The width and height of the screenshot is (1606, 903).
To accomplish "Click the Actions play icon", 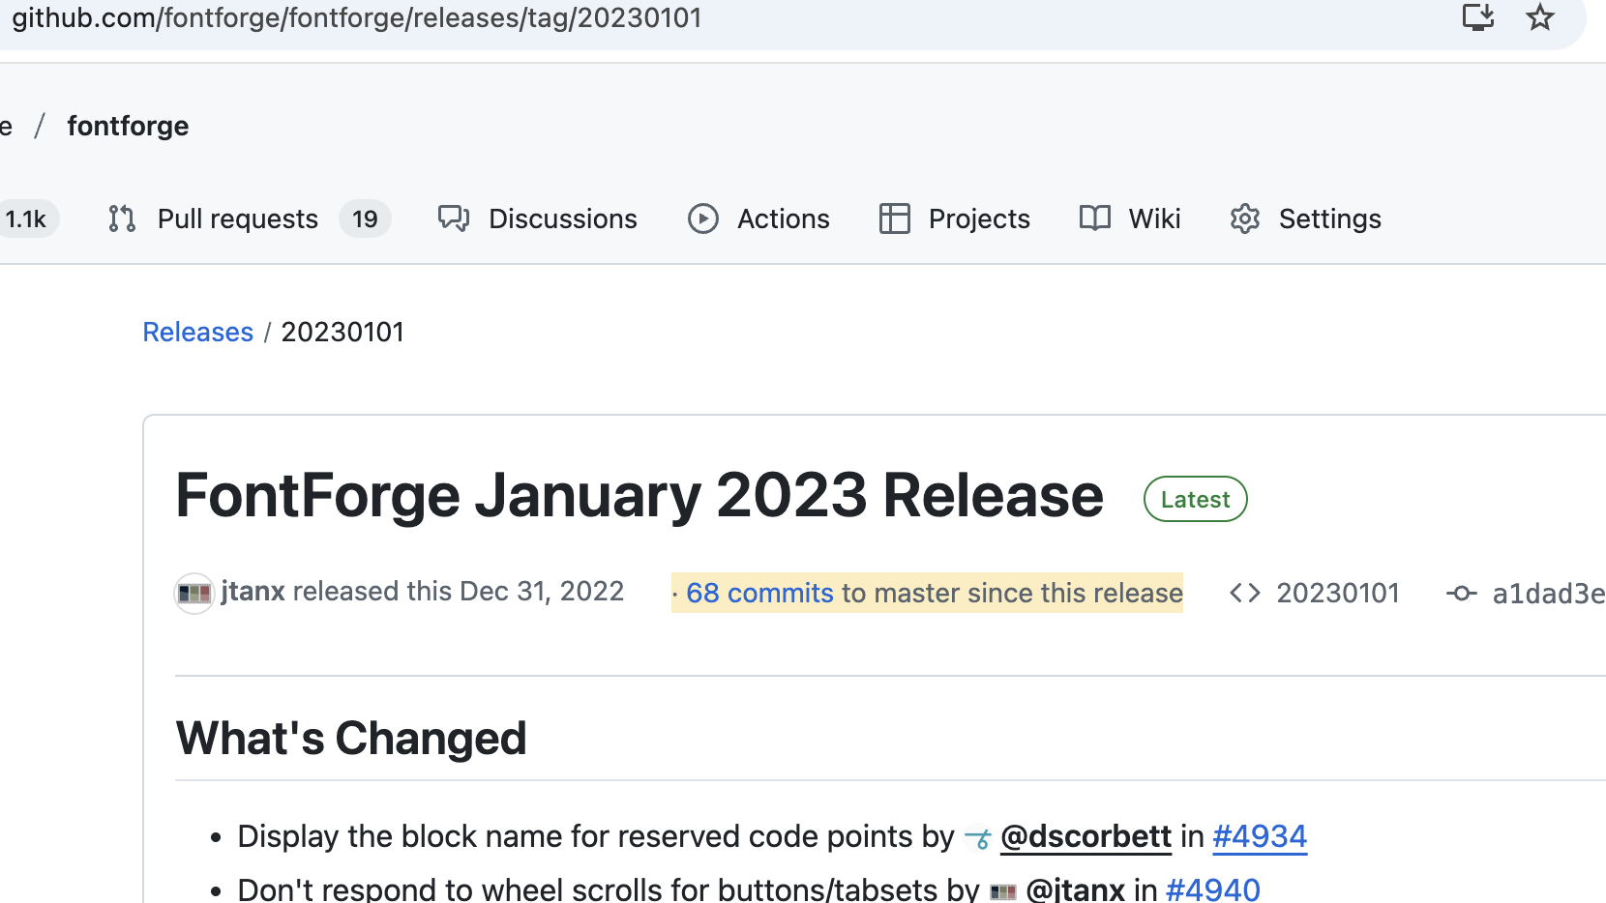I will pyautogui.click(x=703, y=218).
